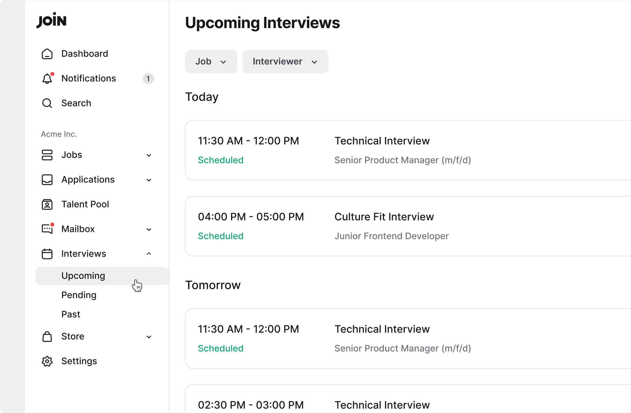Viewport: 631px width, 413px height.
Task: Select the Upcoming interviews item
Action: pyautogui.click(x=83, y=276)
